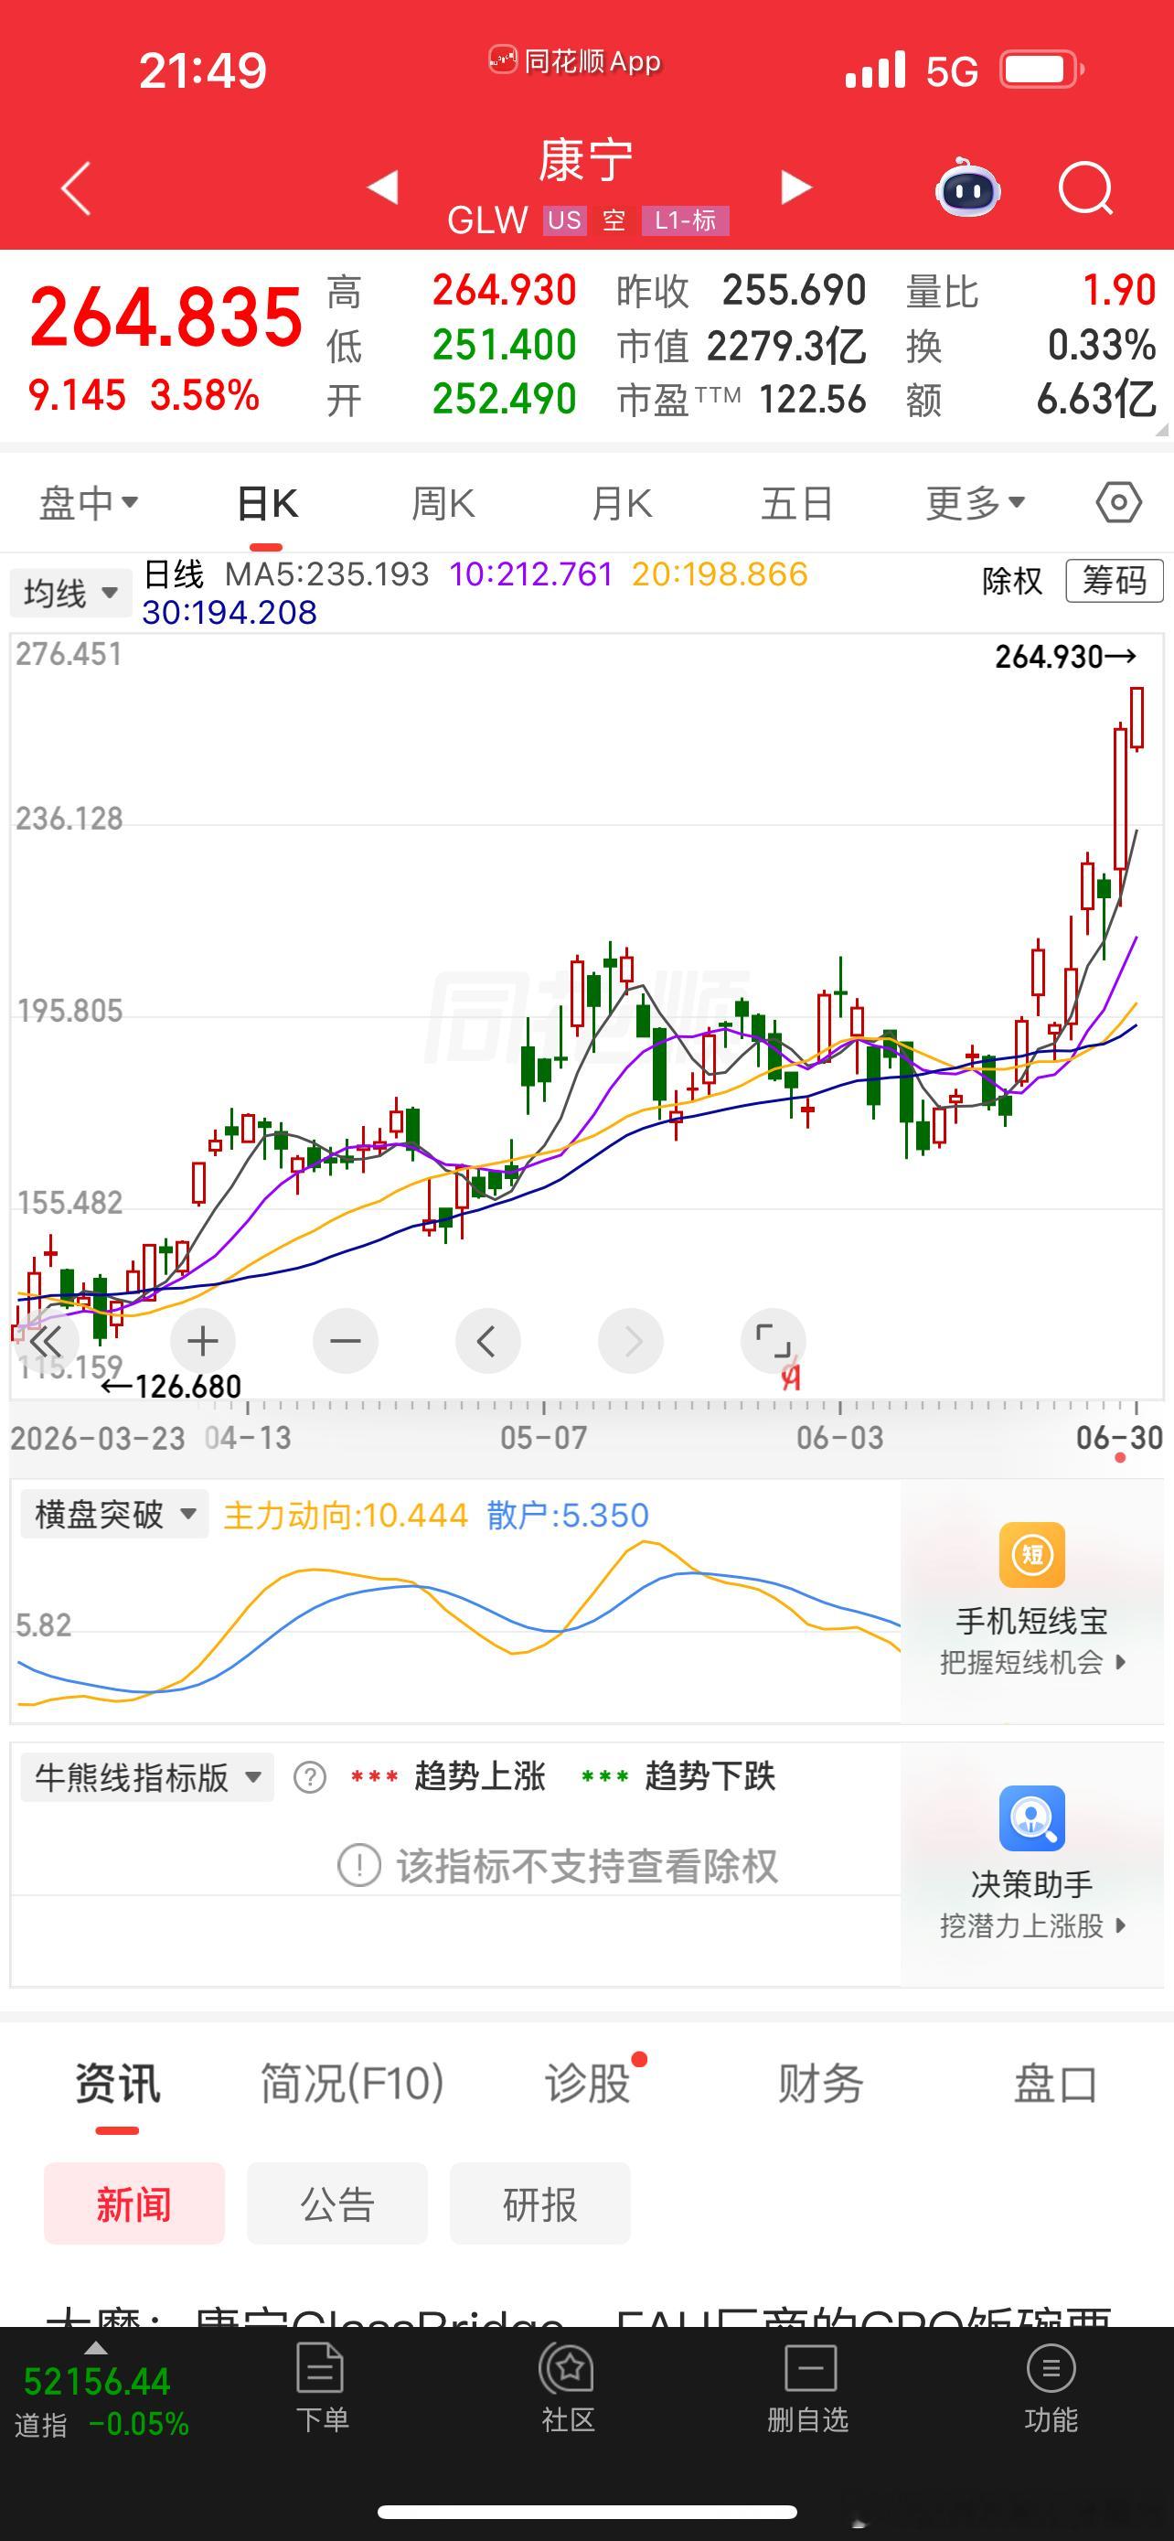Jump to earliest candles with double-left arrows

(x=47, y=1341)
